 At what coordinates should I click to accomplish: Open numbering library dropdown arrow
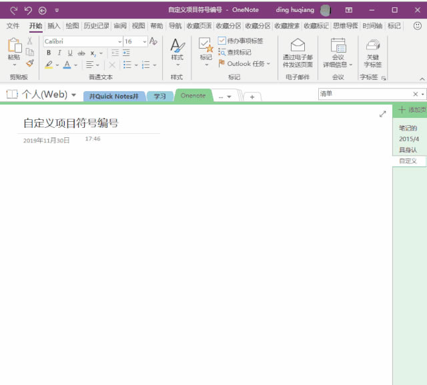tap(155, 65)
